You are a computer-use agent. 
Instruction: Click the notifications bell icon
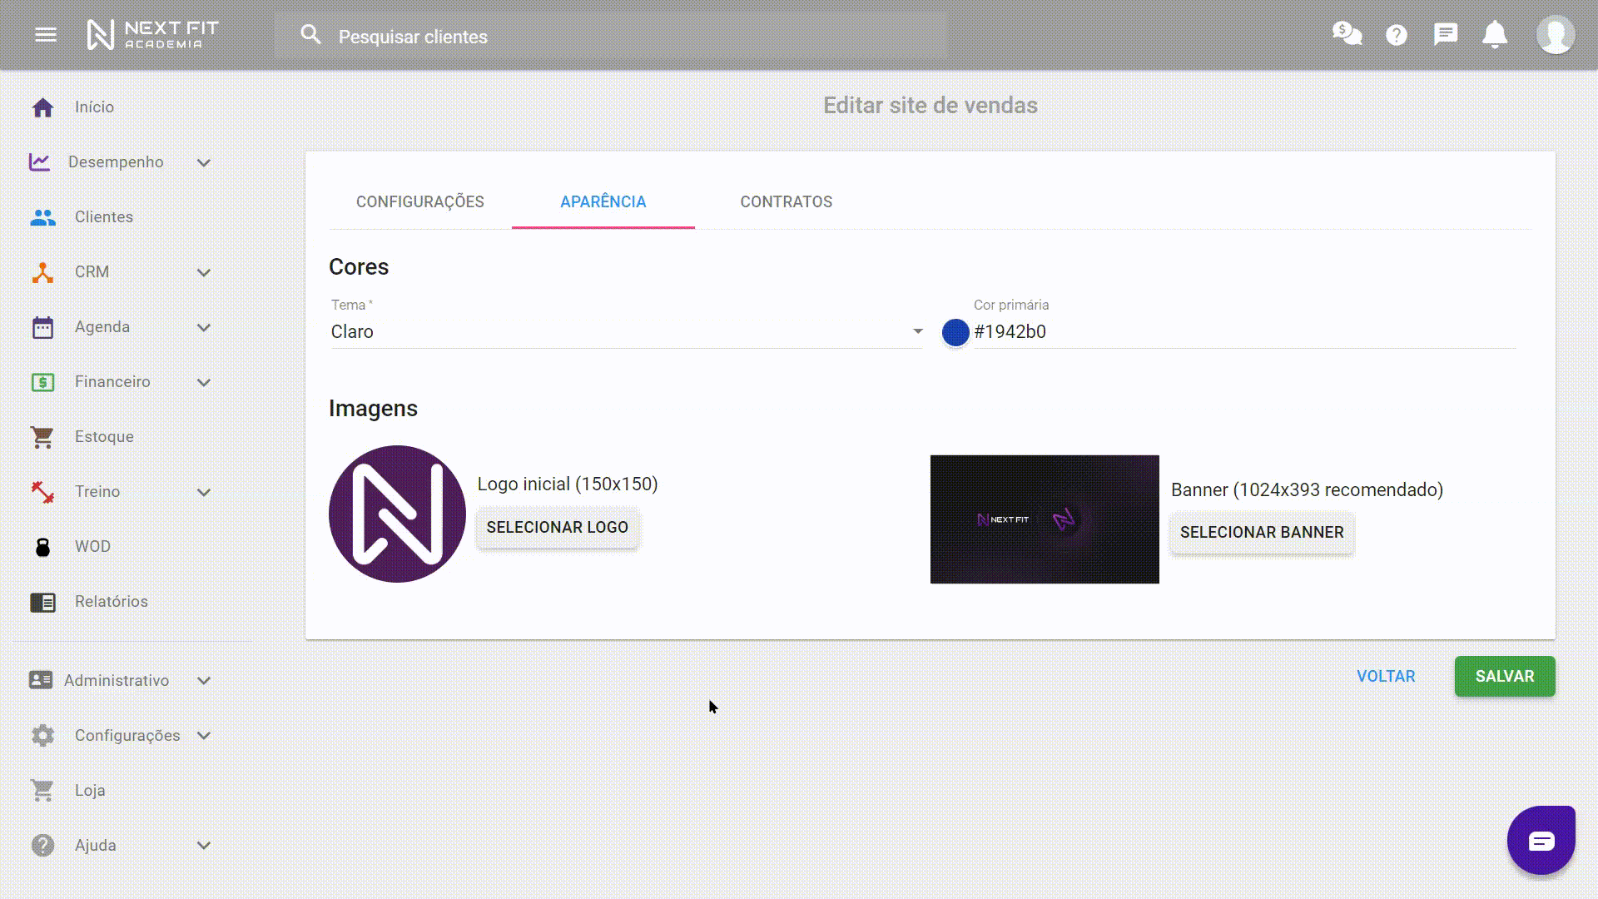pos(1495,35)
